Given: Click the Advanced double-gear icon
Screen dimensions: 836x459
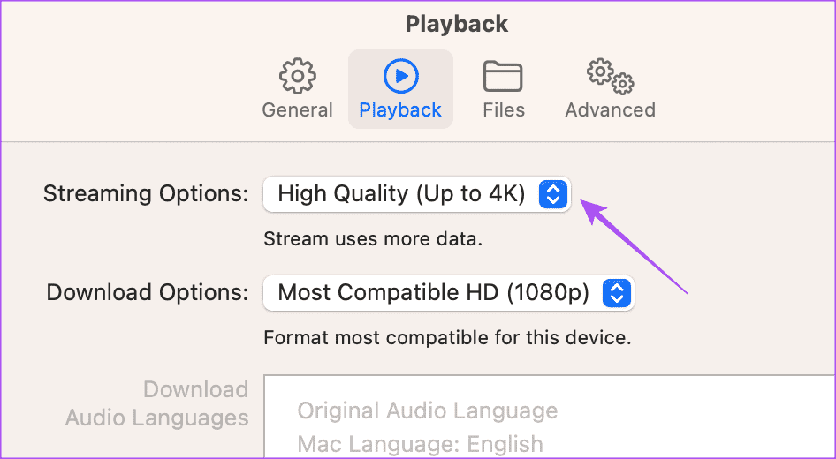Looking at the screenshot, I should (x=610, y=77).
